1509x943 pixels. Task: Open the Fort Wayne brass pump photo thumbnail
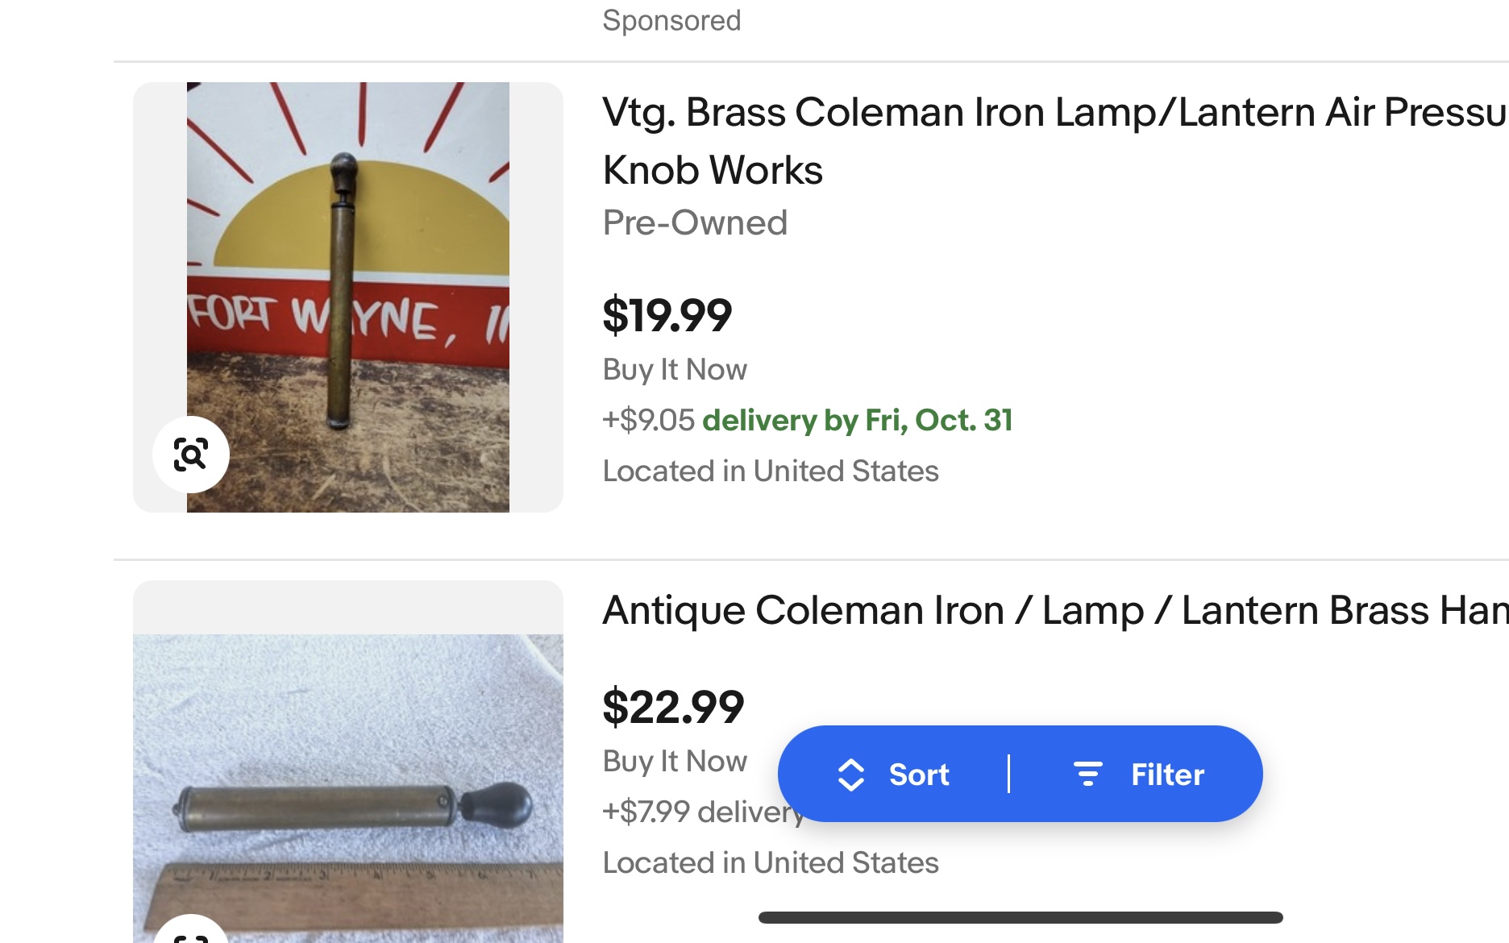(348, 297)
